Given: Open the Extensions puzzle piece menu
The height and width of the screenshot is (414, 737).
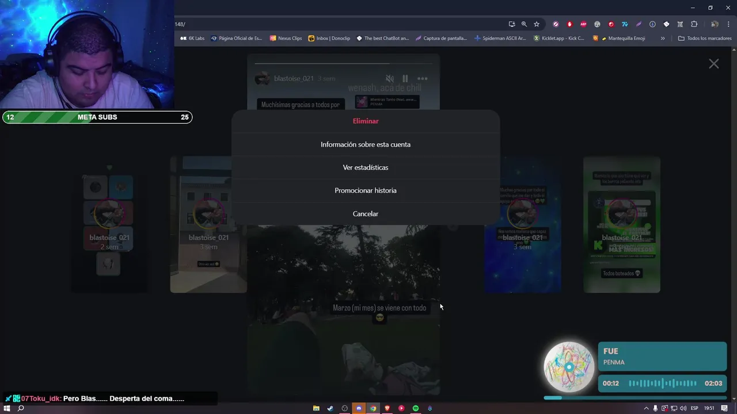Looking at the screenshot, I should [x=694, y=24].
